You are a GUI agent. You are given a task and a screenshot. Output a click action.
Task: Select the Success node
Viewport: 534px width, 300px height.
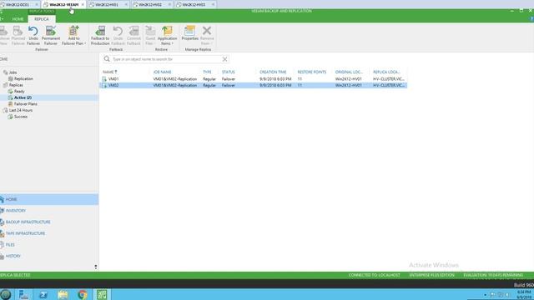tap(20, 117)
